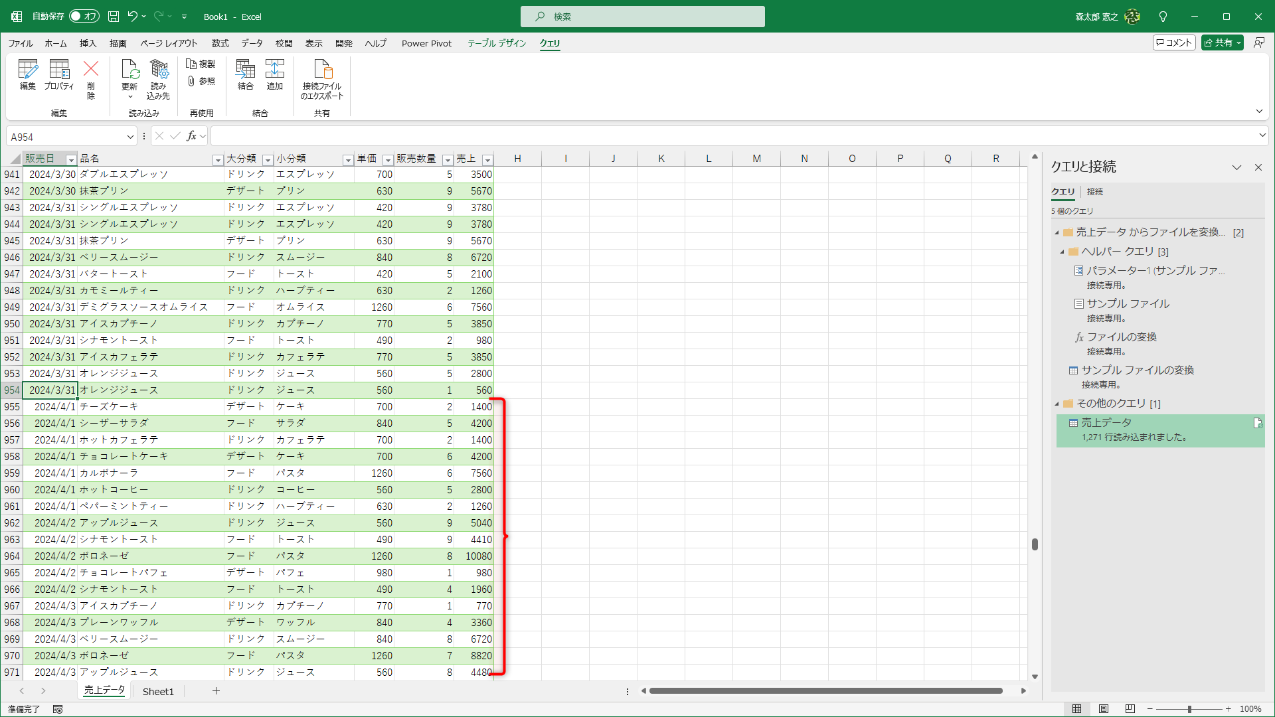Click the Name Box showing A954
The height and width of the screenshot is (717, 1275).
66,137
